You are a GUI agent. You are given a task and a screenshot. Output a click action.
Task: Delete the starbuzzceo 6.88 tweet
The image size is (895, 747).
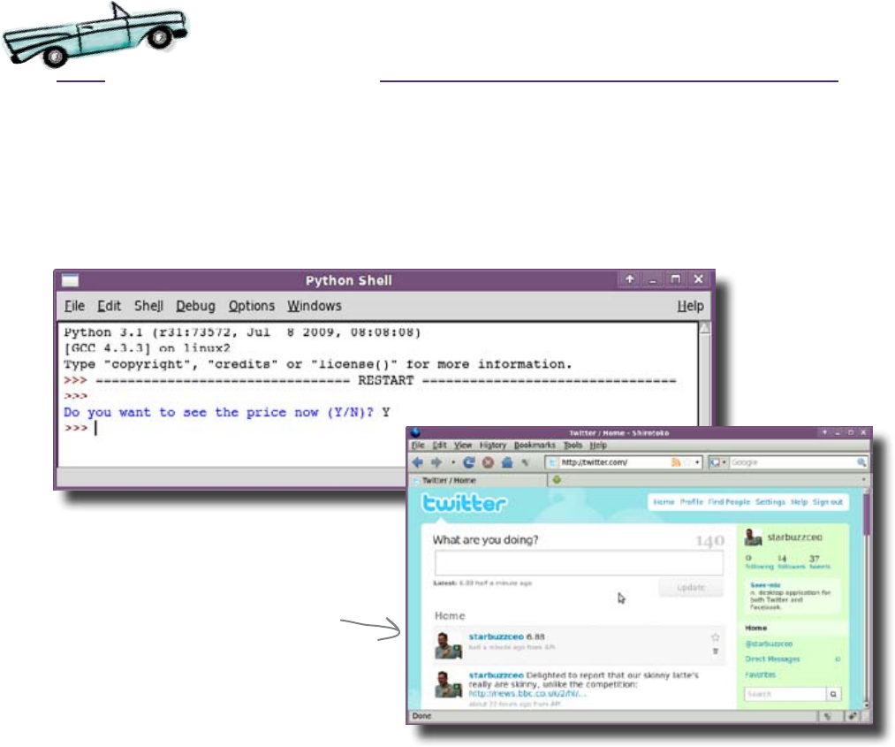click(x=715, y=652)
